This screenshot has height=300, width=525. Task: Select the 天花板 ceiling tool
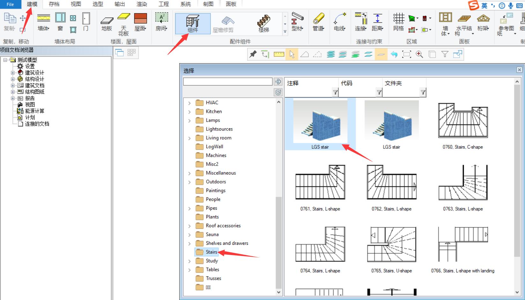click(x=123, y=24)
